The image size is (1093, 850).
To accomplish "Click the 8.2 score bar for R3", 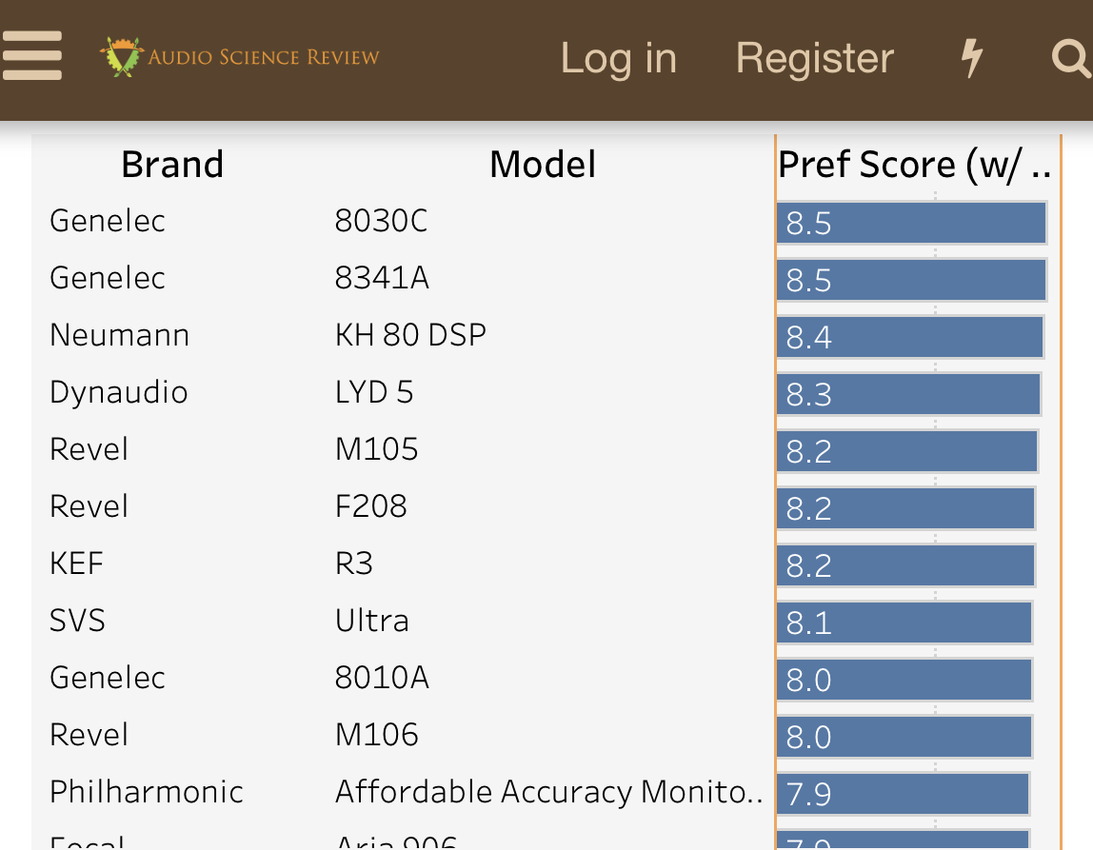I will (905, 565).
